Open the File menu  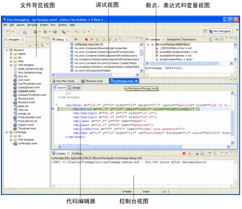pyautogui.click(x=5, y=25)
